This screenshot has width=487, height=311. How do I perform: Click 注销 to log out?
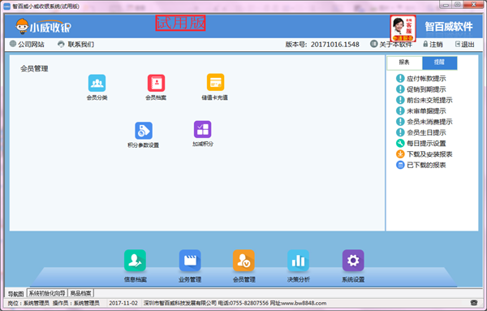[433, 44]
